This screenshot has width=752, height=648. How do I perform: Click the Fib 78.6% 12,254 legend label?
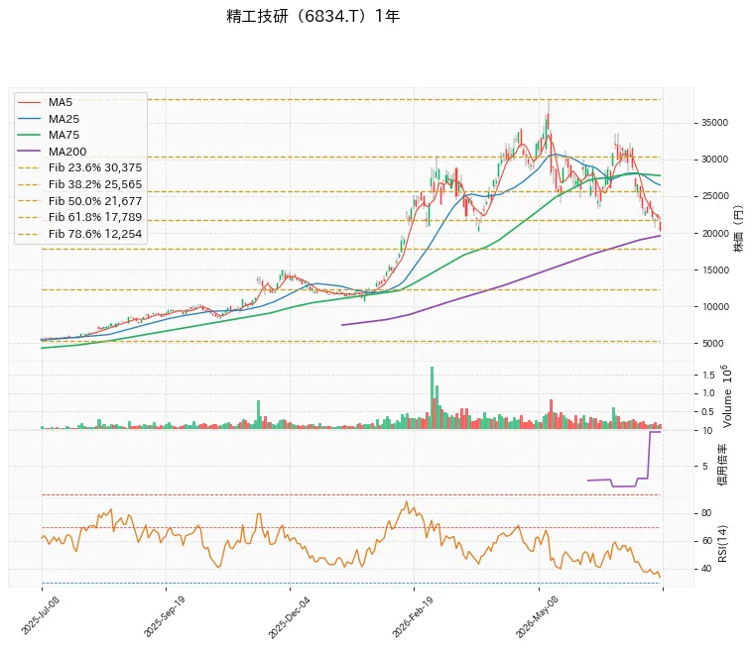pyautogui.click(x=95, y=234)
